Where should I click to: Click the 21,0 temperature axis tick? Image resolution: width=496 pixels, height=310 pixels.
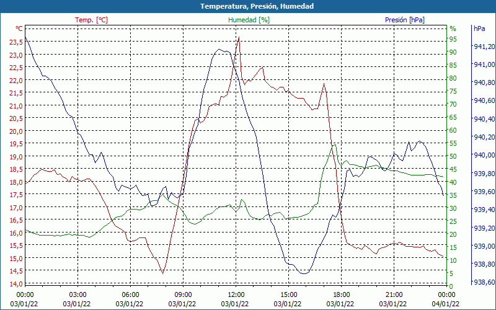pyautogui.click(x=16, y=105)
